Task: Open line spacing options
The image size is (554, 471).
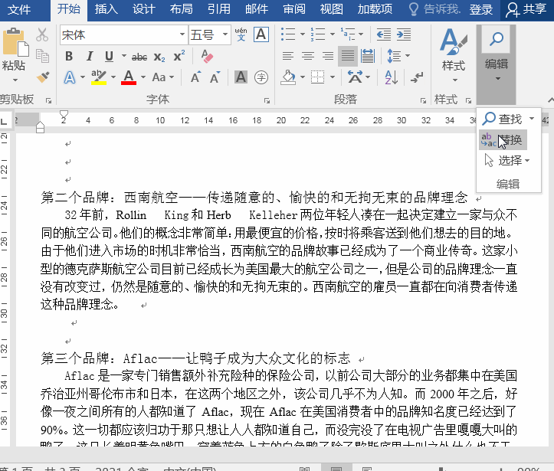Action: [x=398, y=56]
